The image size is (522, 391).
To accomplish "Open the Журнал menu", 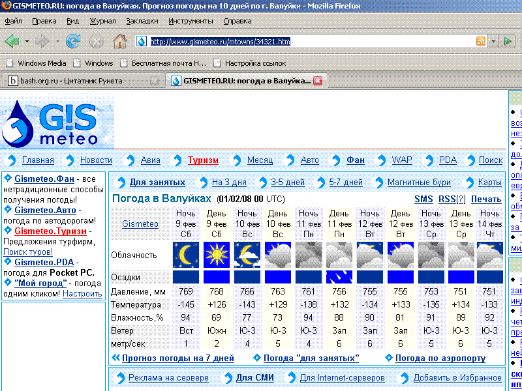I will (102, 21).
